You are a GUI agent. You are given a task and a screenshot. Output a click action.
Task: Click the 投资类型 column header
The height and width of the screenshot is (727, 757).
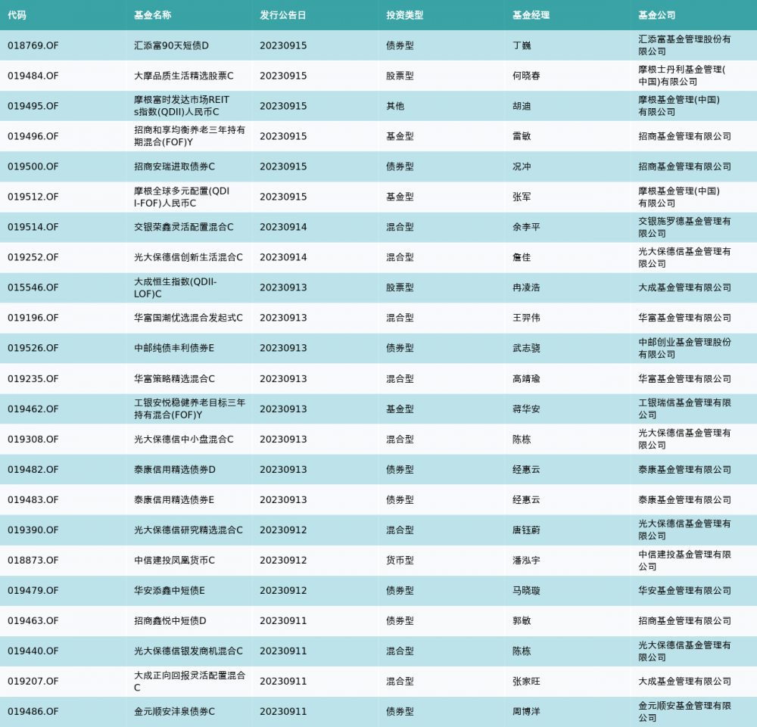404,15
